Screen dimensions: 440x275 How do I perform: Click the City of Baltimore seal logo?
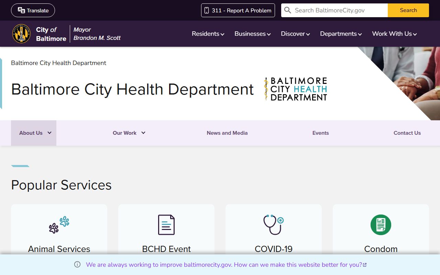21,34
